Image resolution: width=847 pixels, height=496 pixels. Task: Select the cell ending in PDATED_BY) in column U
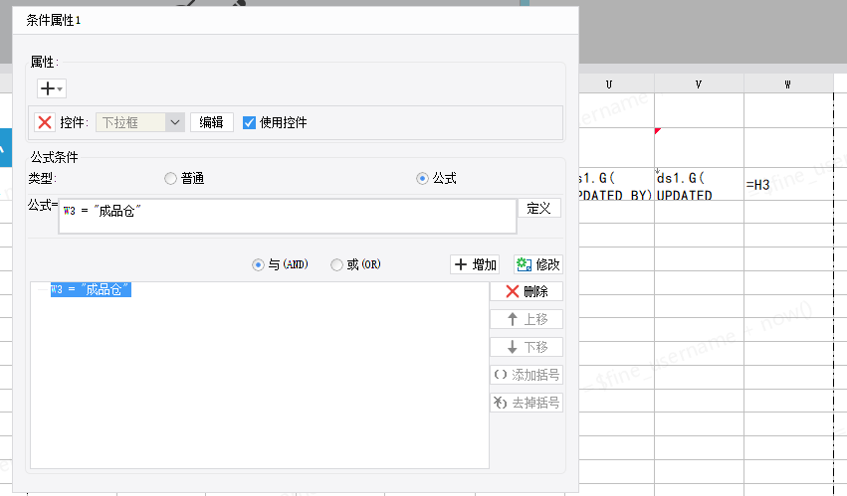(x=616, y=184)
